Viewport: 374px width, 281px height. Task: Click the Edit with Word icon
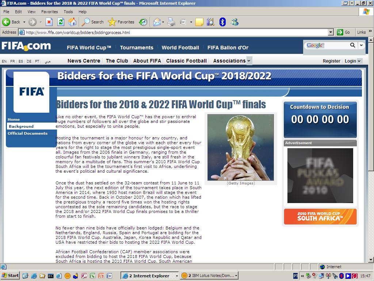[183, 22]
